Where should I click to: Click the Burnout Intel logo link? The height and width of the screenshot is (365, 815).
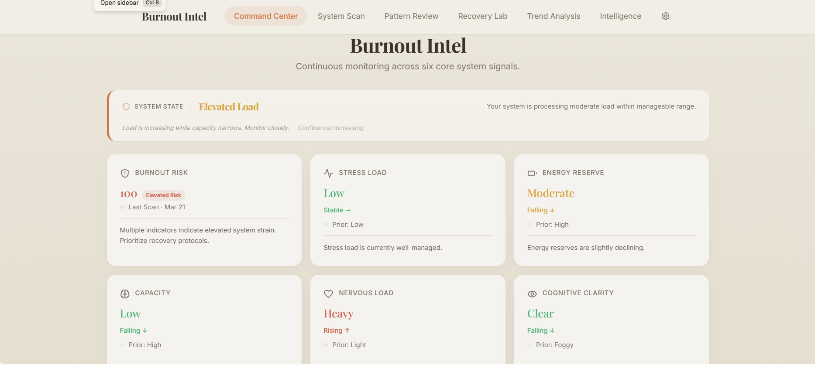pyautogui.click(x=174, y=17)
